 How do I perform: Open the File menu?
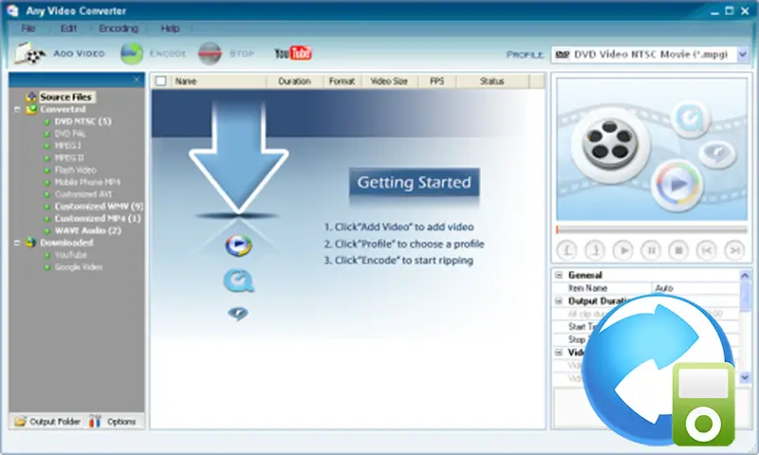click(28, 28)
